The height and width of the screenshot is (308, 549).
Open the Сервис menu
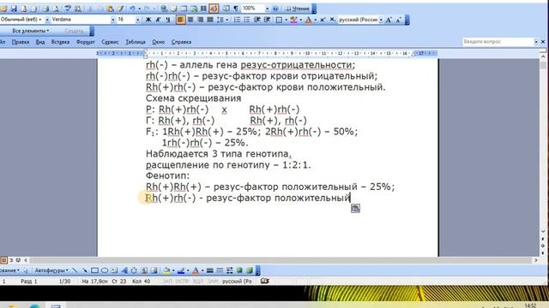tap(110, 42)
